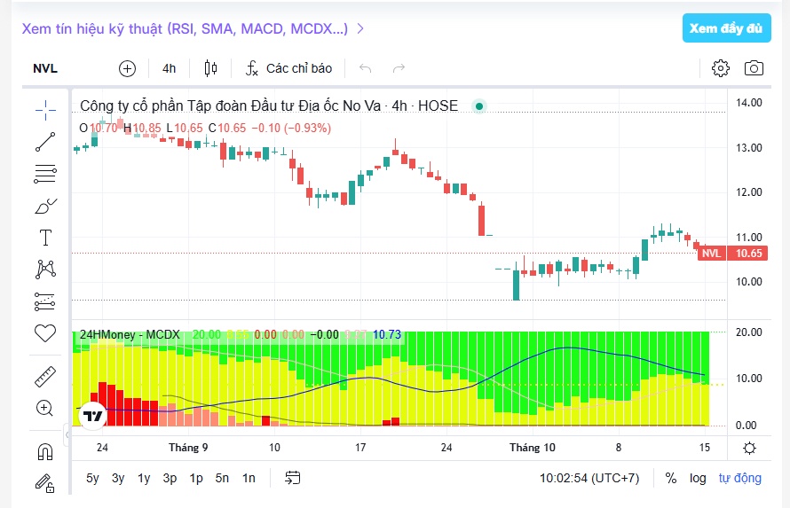Select the brush drawing tool

point(45,206)
